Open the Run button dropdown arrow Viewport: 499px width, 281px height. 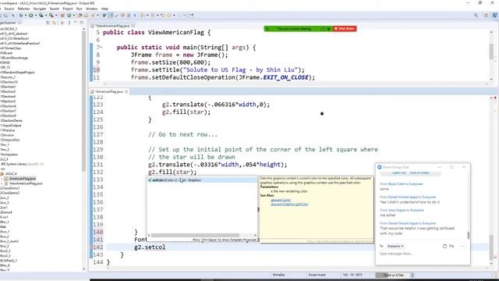coord(36,16)
